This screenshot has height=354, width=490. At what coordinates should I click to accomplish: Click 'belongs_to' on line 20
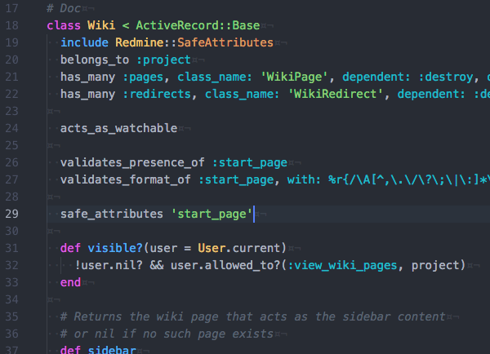(x=95, y=60)
